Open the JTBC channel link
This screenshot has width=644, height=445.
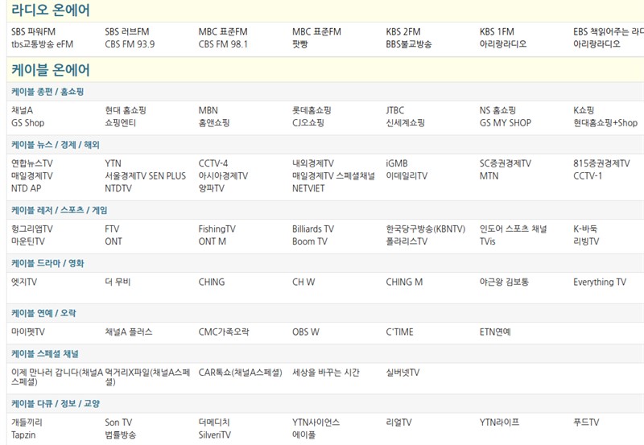click(x=394, y=110)
